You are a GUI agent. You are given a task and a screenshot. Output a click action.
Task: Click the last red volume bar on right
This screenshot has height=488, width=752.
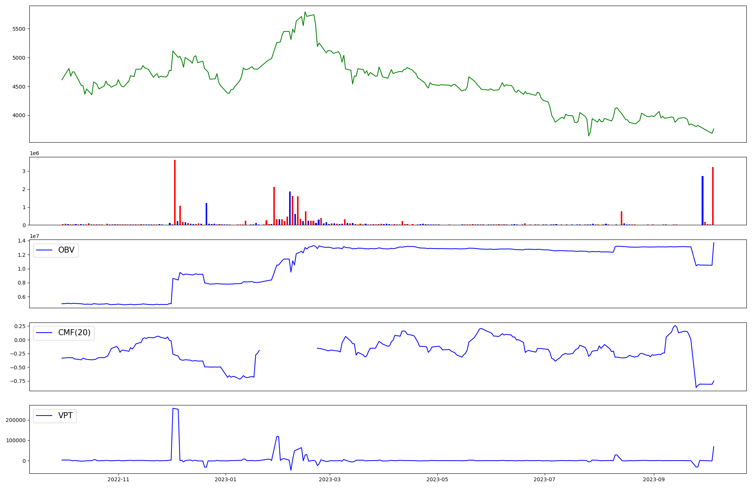[x=713, y=196]
